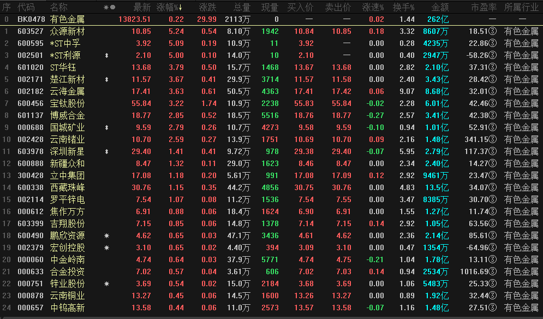The width and height of the screenshot is (543, 319).
Task: Select stock 合金投资
Action: click(x=67, y=271)
